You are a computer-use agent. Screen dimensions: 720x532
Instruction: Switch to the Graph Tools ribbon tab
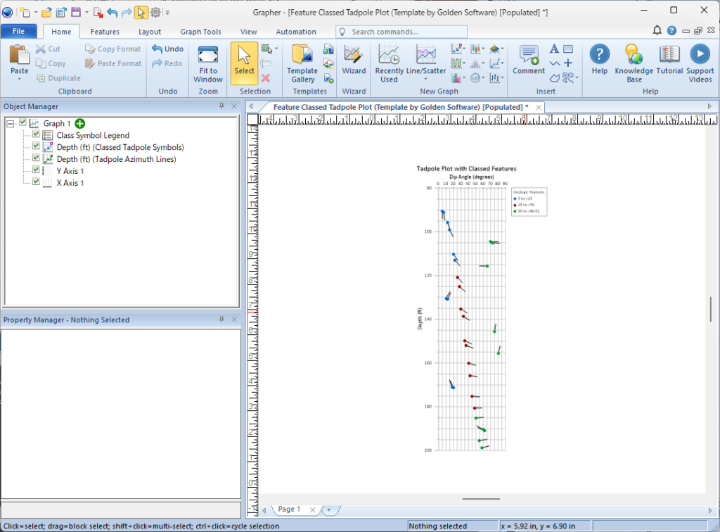200,32
